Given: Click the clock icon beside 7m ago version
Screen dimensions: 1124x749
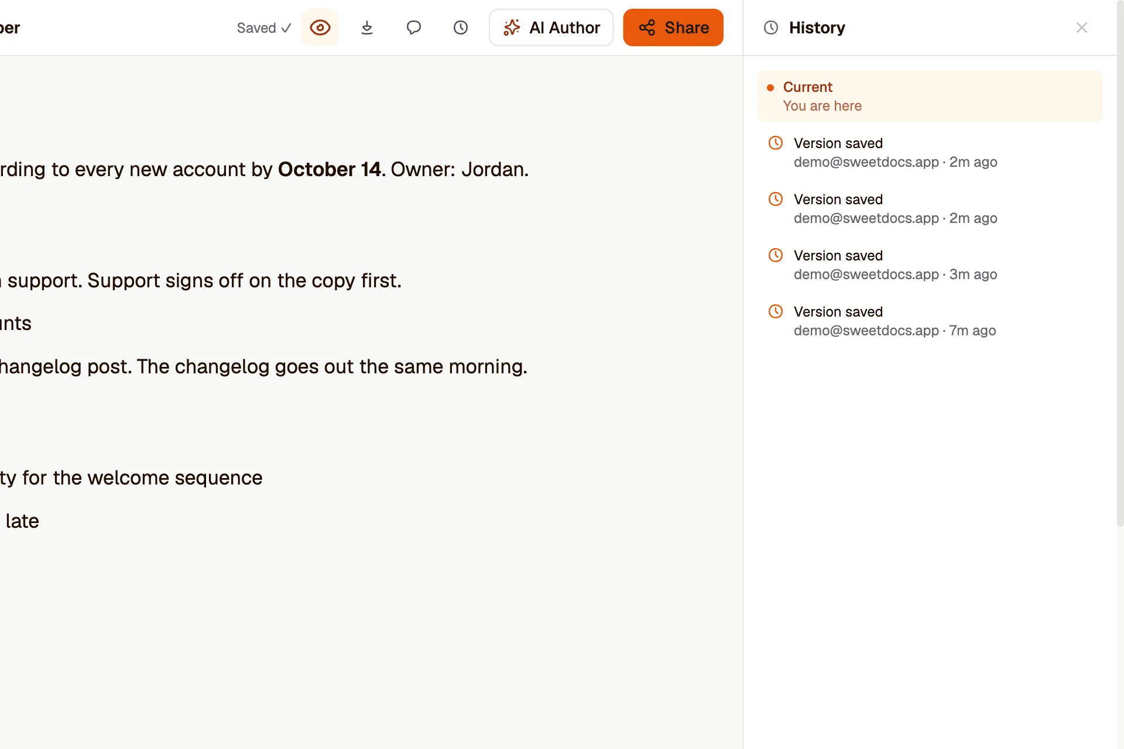Looking at the screenshot, I should click(x=776, y=311).
